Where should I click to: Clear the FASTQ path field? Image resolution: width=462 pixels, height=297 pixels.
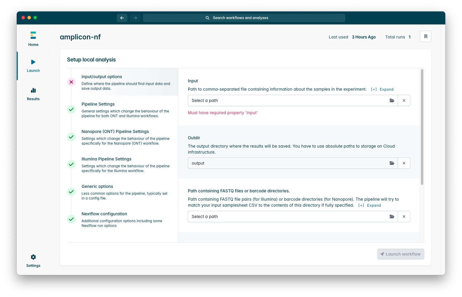click(x=404, y=216)
